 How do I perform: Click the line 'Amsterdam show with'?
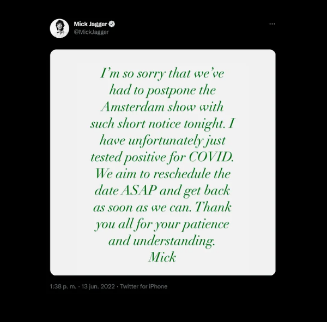coord(162,107)
